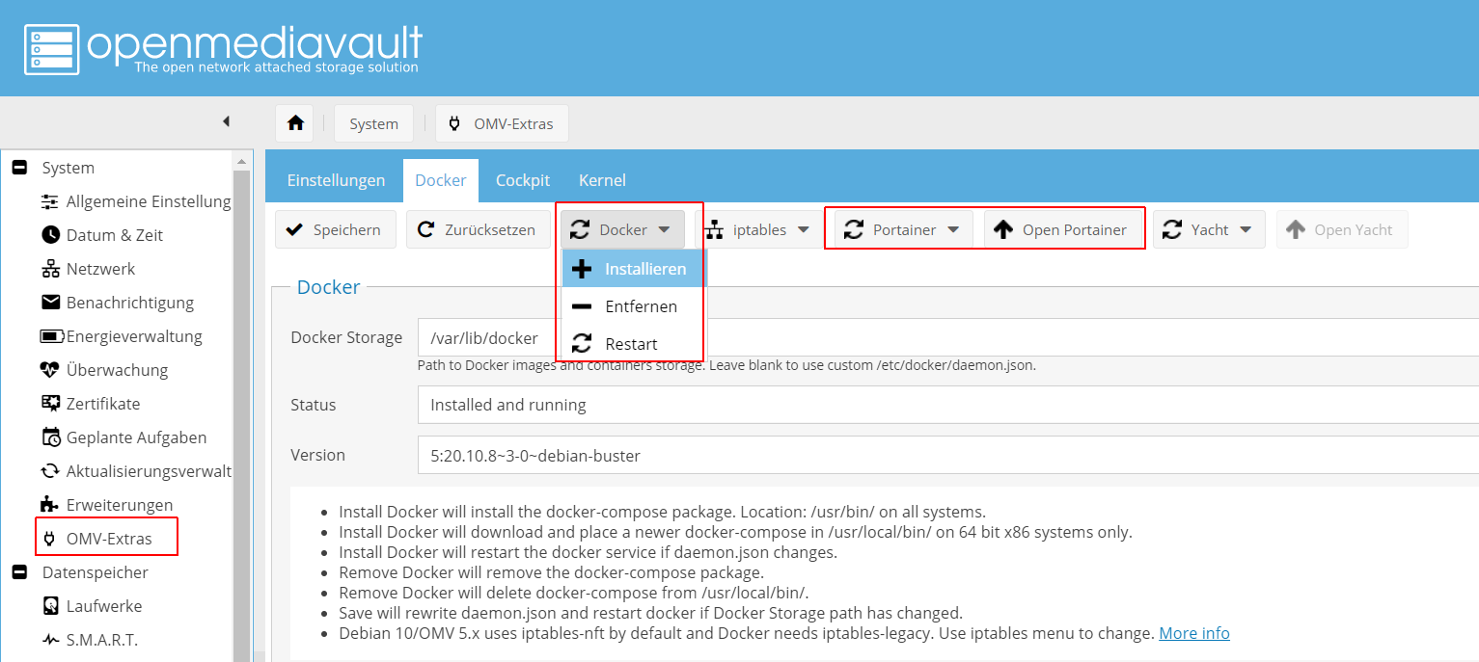Open the Portainer dropdown menu
The height and width of the screenshot is (662, 1479).
903,230
